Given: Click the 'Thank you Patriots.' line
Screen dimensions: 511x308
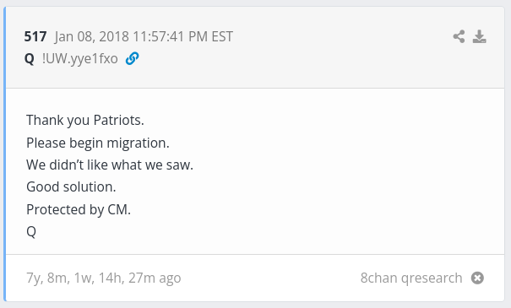Looking at the screenshot, I should coord(85,120).
